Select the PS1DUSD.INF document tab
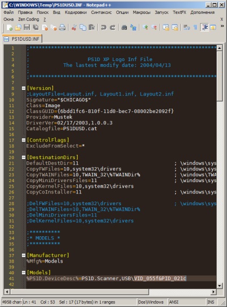The height and width of the screenshot is (307, 227). [22, 39]
